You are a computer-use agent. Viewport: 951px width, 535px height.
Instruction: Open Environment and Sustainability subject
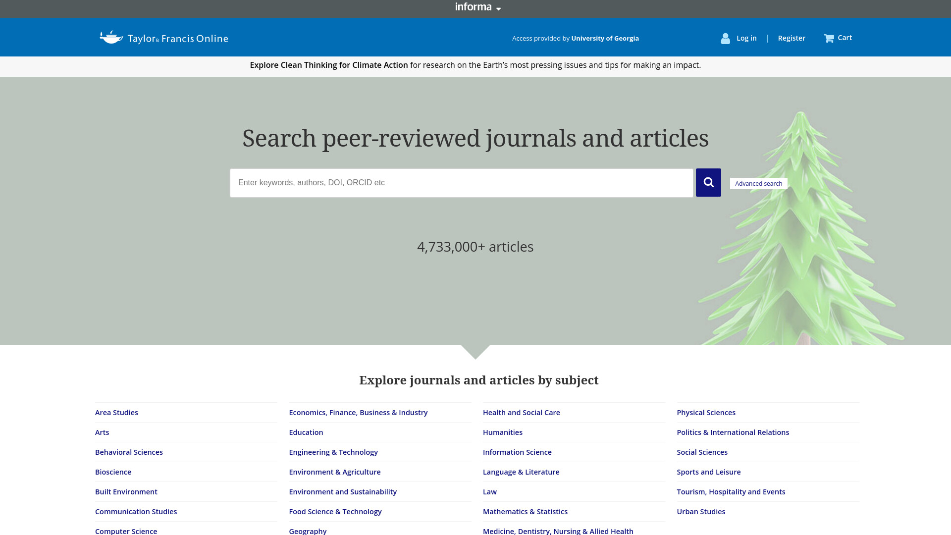pos(343,492)
